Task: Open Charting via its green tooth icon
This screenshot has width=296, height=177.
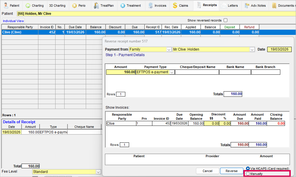Action: pyautogui.click(x=28, y=6)
